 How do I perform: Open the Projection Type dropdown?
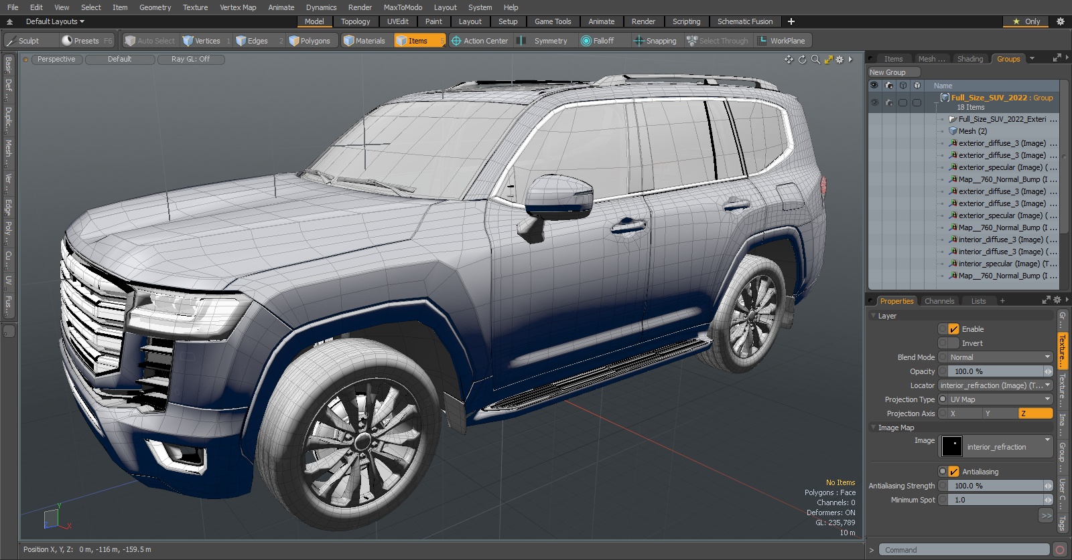[x=1000, y=399]
